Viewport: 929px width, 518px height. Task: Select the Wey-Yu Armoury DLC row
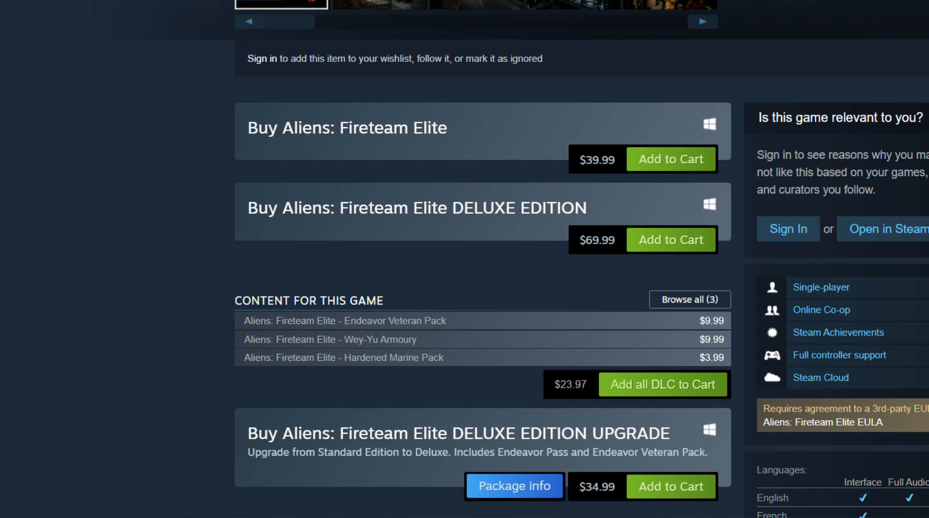tap(330, 340)
